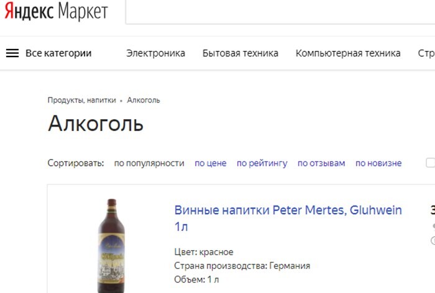Click into the search field at top
The image size is (435, 293).
coord(280,12)
